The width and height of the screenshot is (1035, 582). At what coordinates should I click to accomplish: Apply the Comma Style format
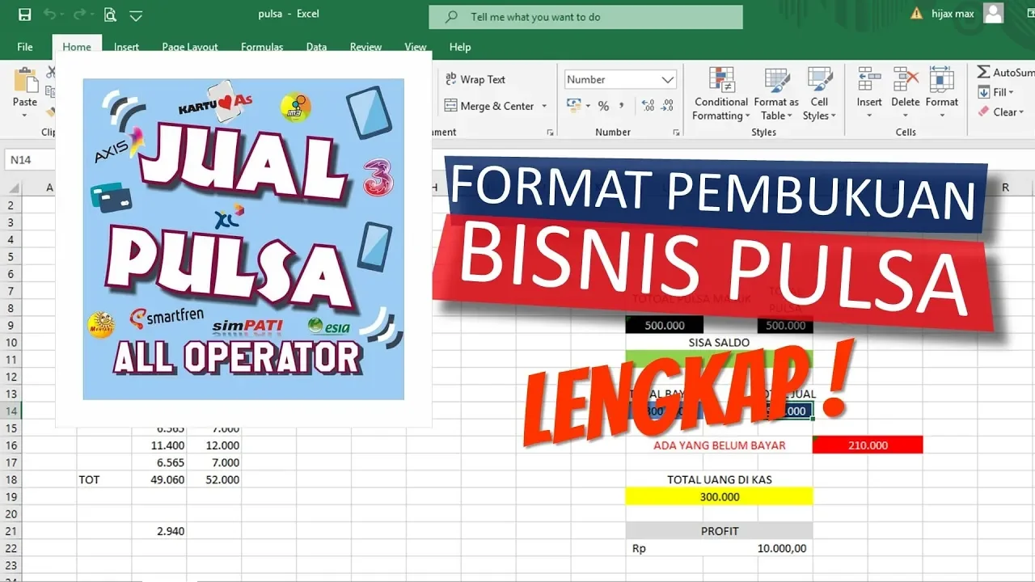click(622, 106)
